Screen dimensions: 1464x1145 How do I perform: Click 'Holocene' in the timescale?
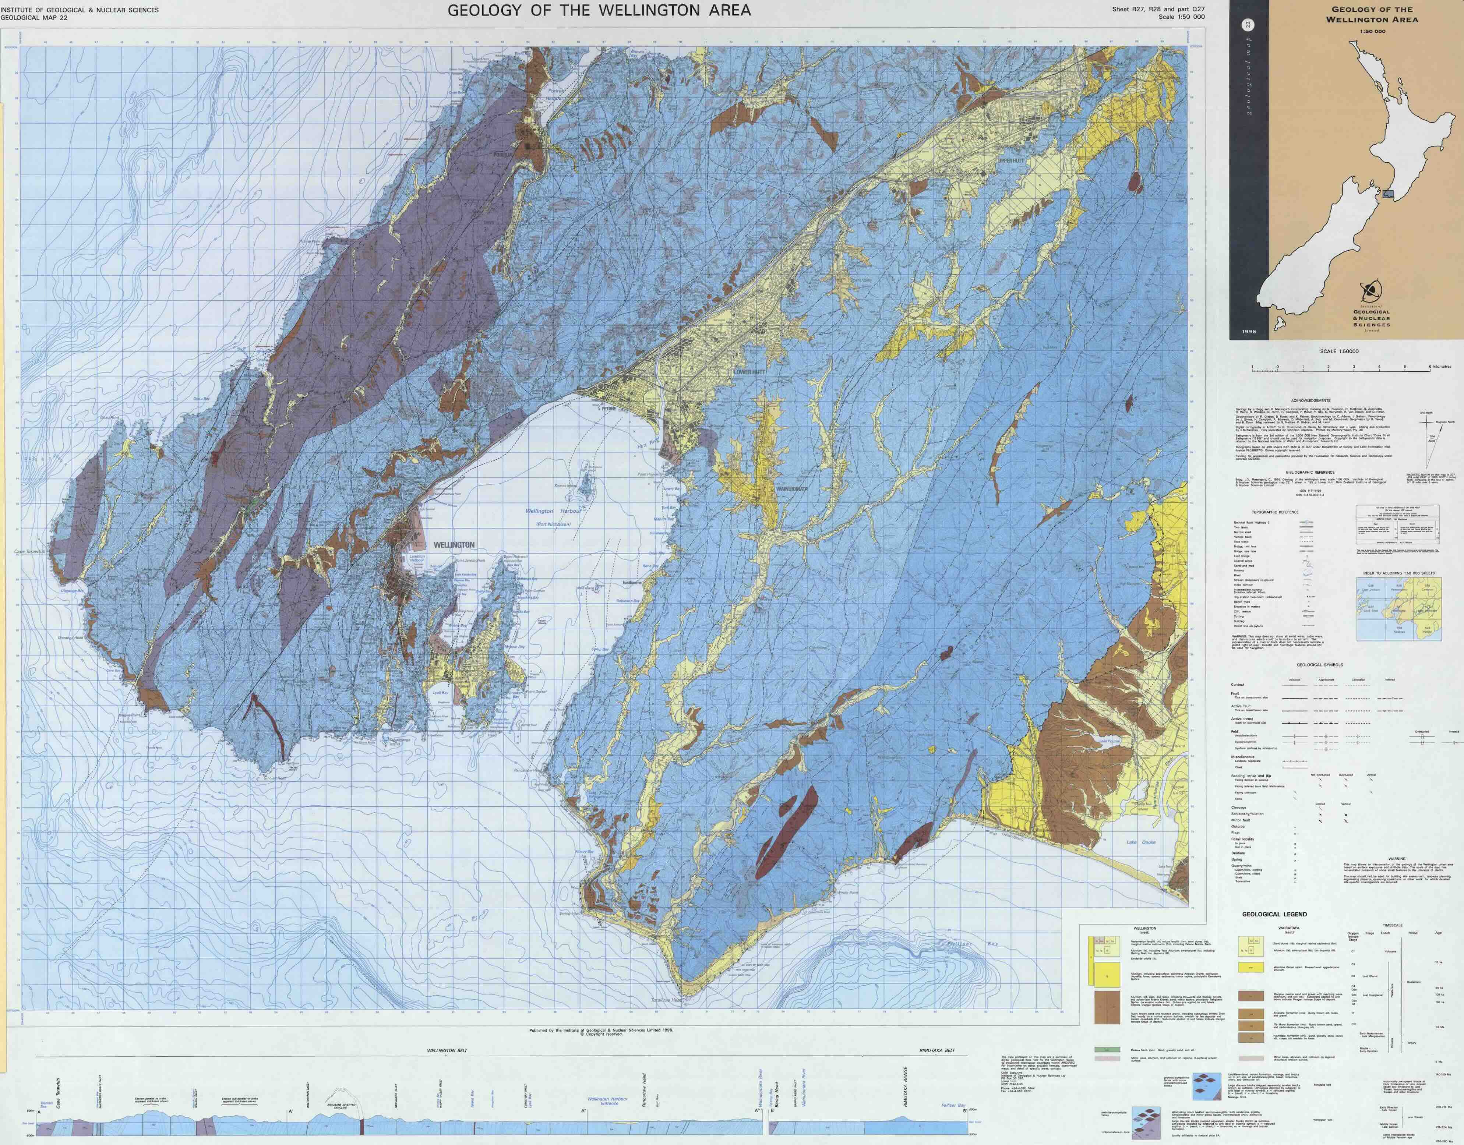[1390, 952]
